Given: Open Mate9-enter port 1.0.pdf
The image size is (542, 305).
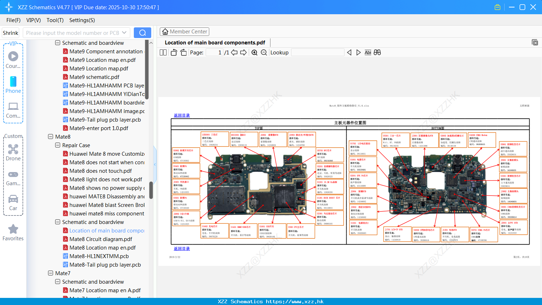Looking at the screenshot, I should (x=99, y=128).
